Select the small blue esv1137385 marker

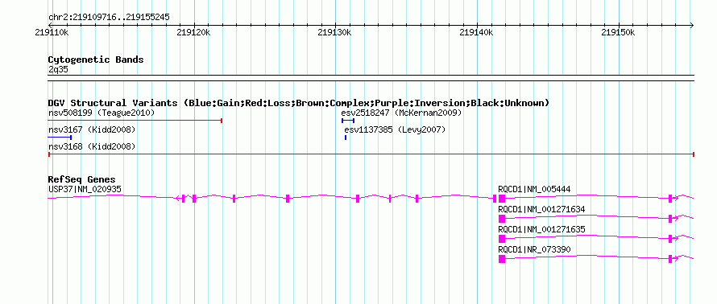point(346,137)
